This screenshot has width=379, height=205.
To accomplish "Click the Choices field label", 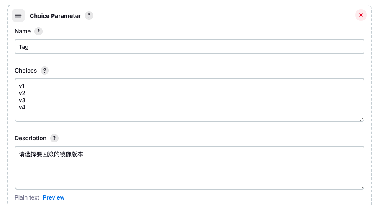I will pyautogui.click(x=25, y=71).
